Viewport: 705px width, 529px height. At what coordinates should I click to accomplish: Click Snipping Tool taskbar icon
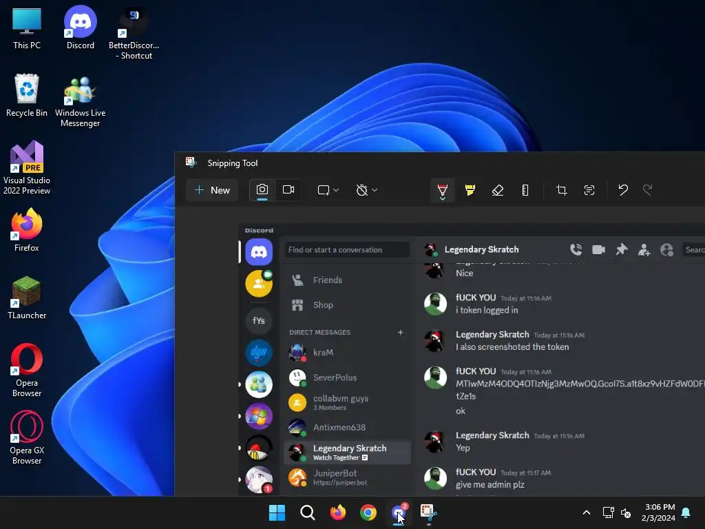pyautogui.click(x=429, y=512)
